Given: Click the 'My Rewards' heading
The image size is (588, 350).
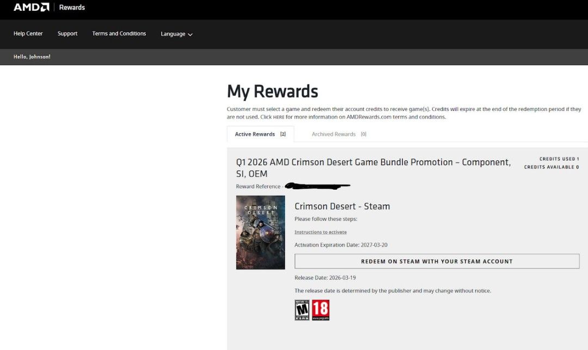Looking at the screenshot, I should coord(273,91).
